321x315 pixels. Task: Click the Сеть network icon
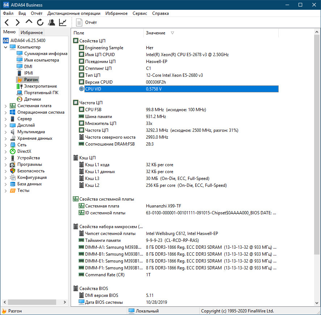(x=13, y=145)
